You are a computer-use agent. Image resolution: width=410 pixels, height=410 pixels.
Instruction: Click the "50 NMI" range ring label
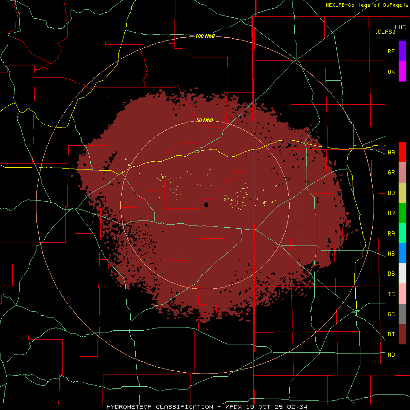[x=205, y=121]
